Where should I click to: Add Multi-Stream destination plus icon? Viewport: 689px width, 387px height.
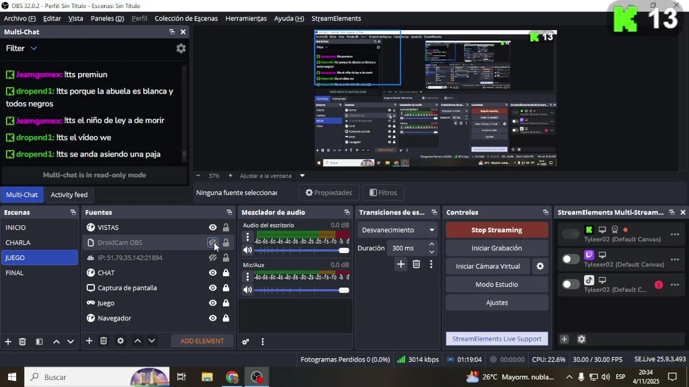tap(564, 339)
